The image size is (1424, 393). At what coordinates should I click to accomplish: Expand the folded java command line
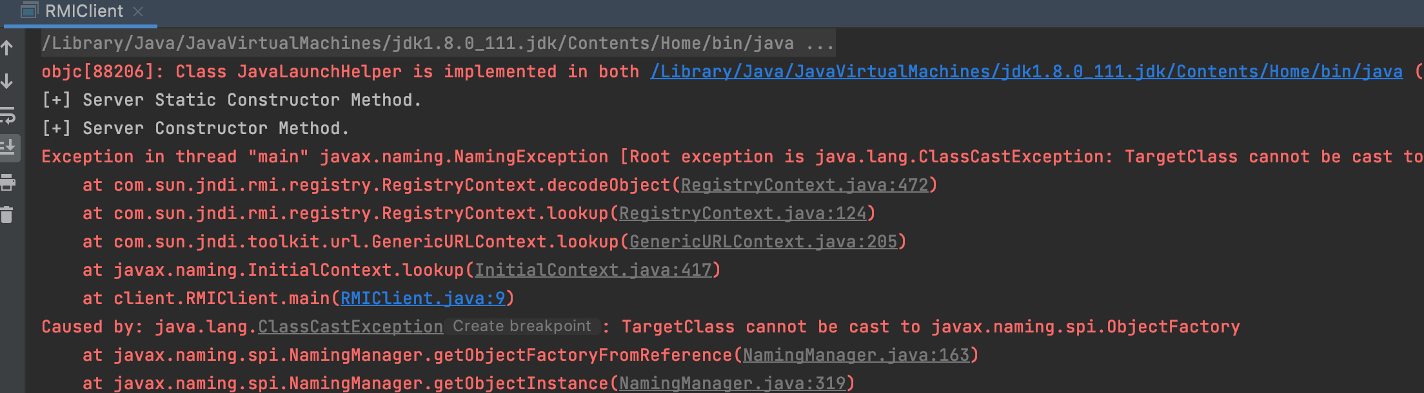pos(820,43)
